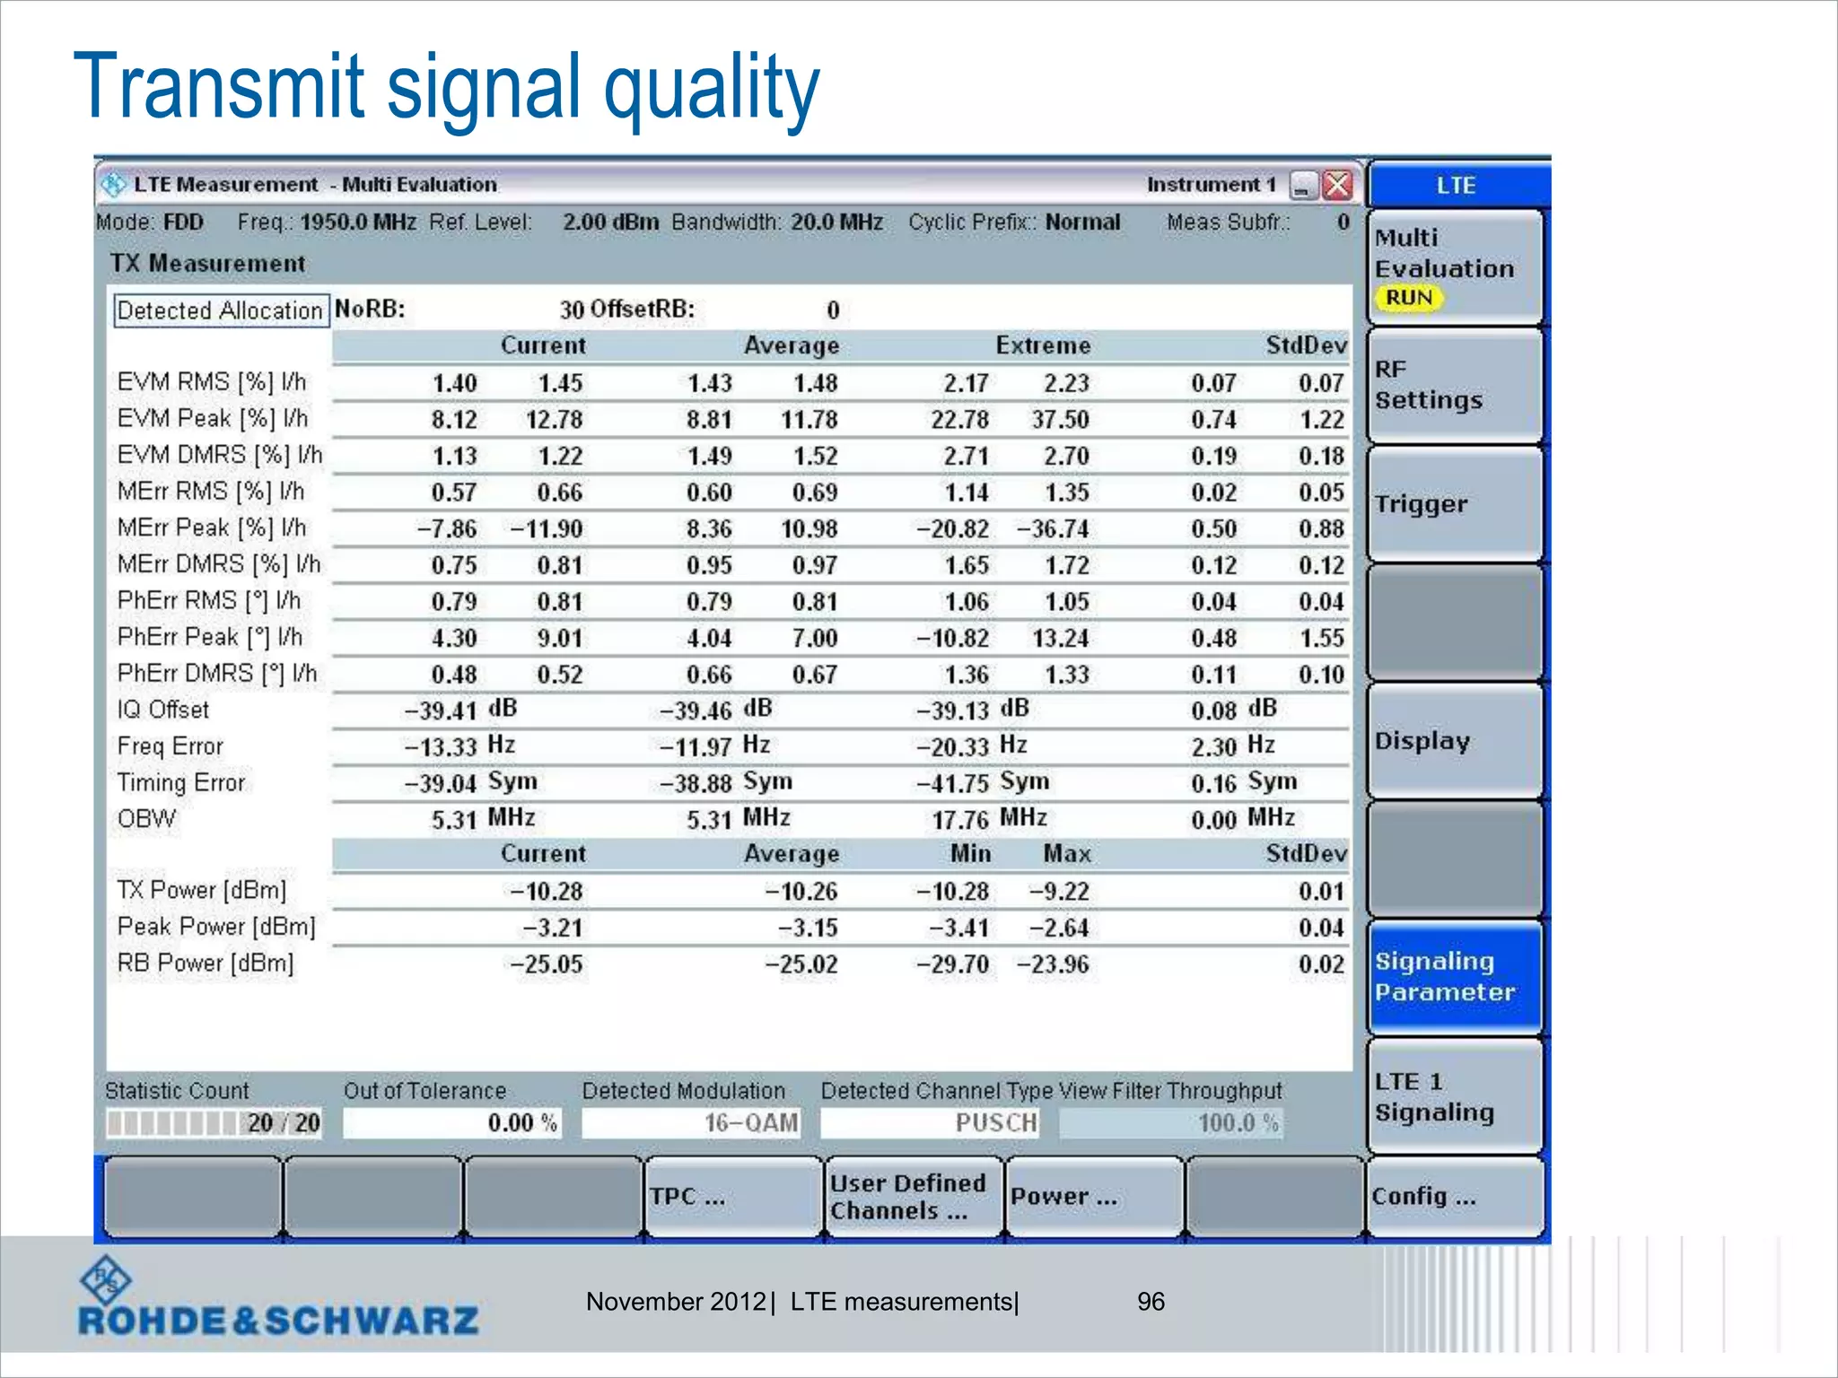The height and width of the screenshot is (1378, 1838).
Task: Select the LTE header tab
Action: (1457, 185)
